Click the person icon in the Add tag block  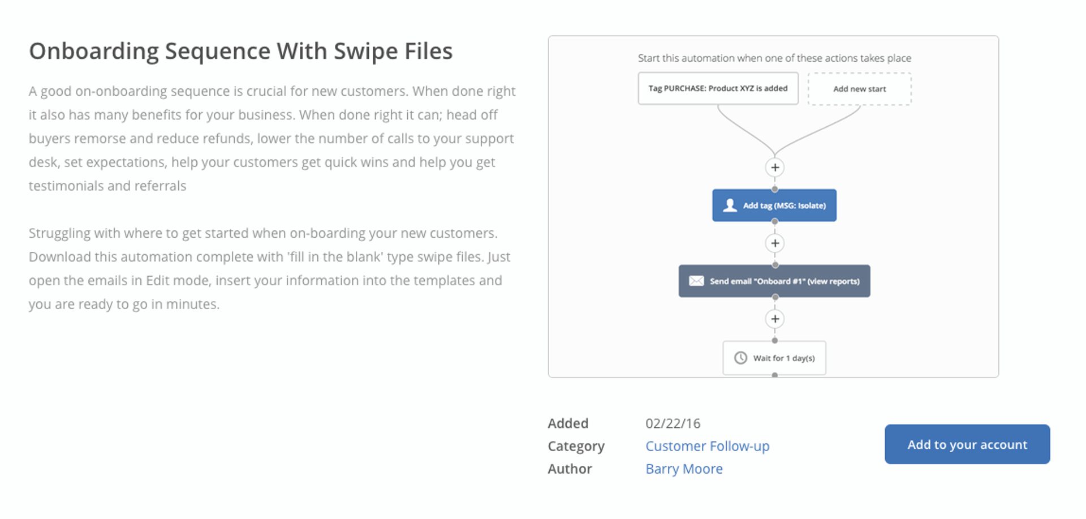click(730, 205)
